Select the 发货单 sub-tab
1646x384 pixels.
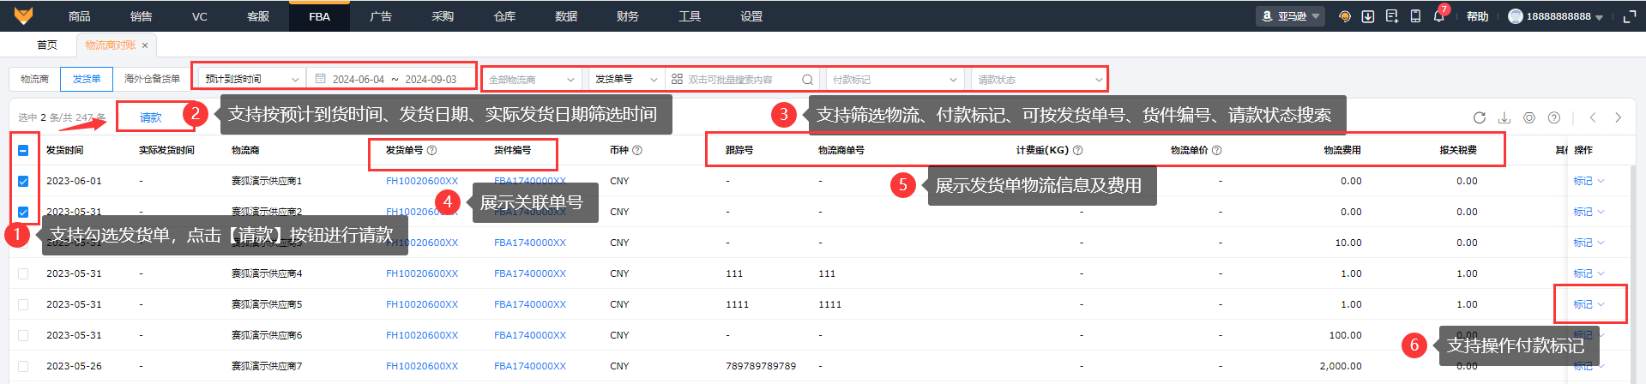[x=86, y=79]
